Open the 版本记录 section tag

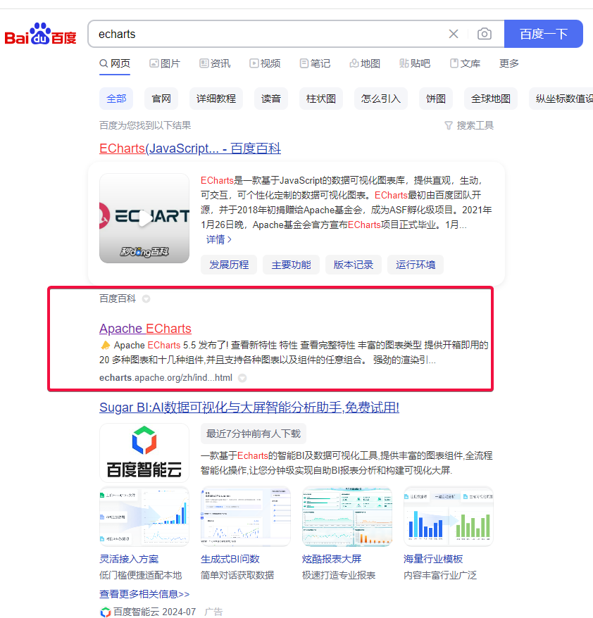354,265
